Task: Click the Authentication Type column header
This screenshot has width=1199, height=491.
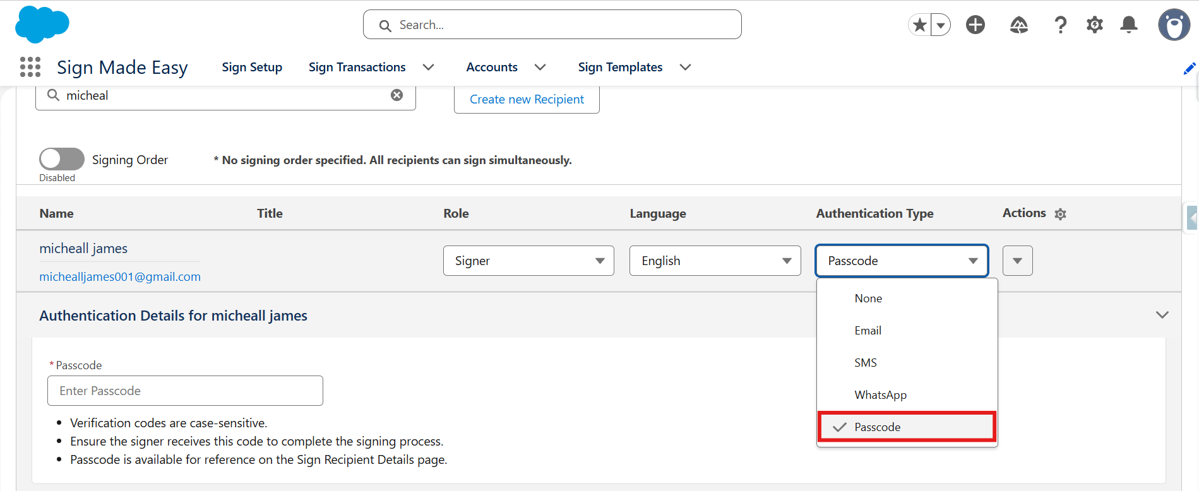Action: [874, 213]
